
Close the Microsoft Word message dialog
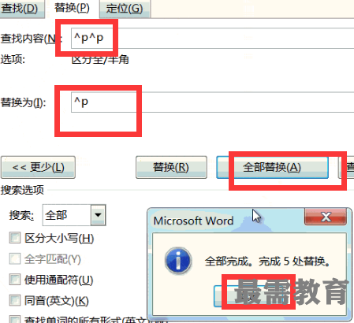pyautogui.click(x=326, y=217)
